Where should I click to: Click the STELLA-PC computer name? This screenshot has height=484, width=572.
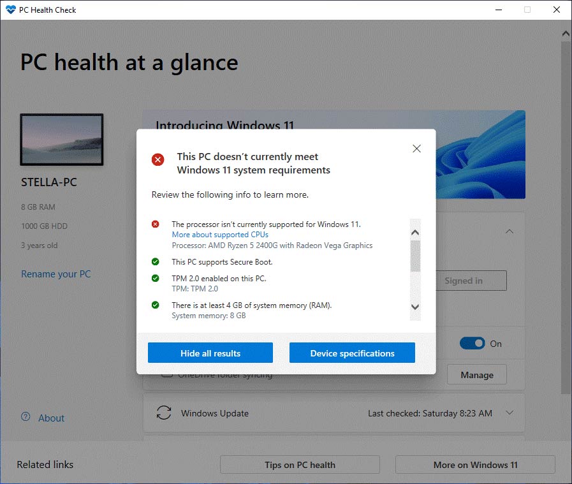49,182
